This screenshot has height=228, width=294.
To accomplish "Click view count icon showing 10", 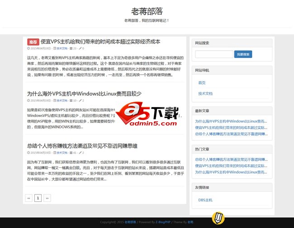I will [71, 100].
